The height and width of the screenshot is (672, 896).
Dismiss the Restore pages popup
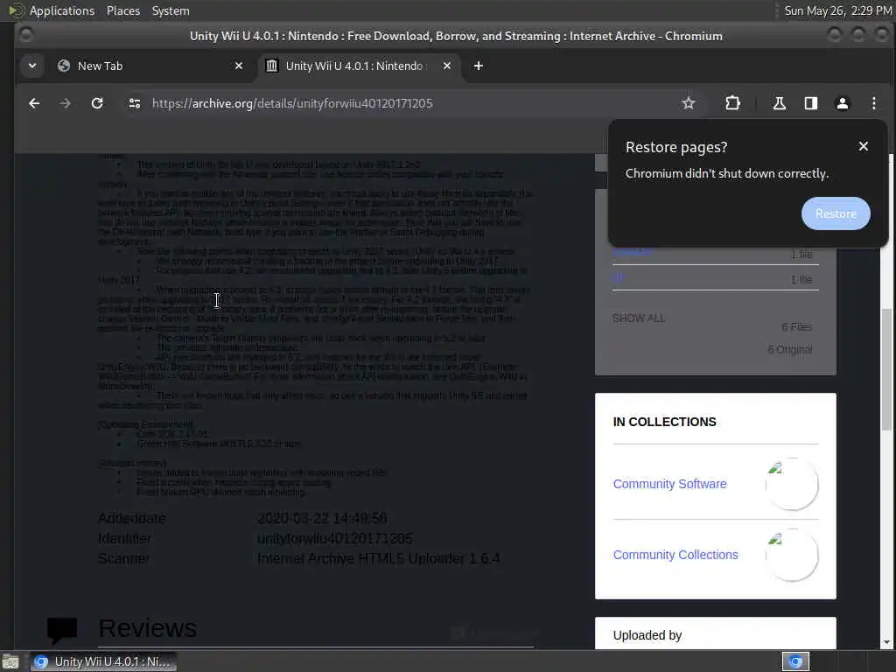[x=864, y=147]
